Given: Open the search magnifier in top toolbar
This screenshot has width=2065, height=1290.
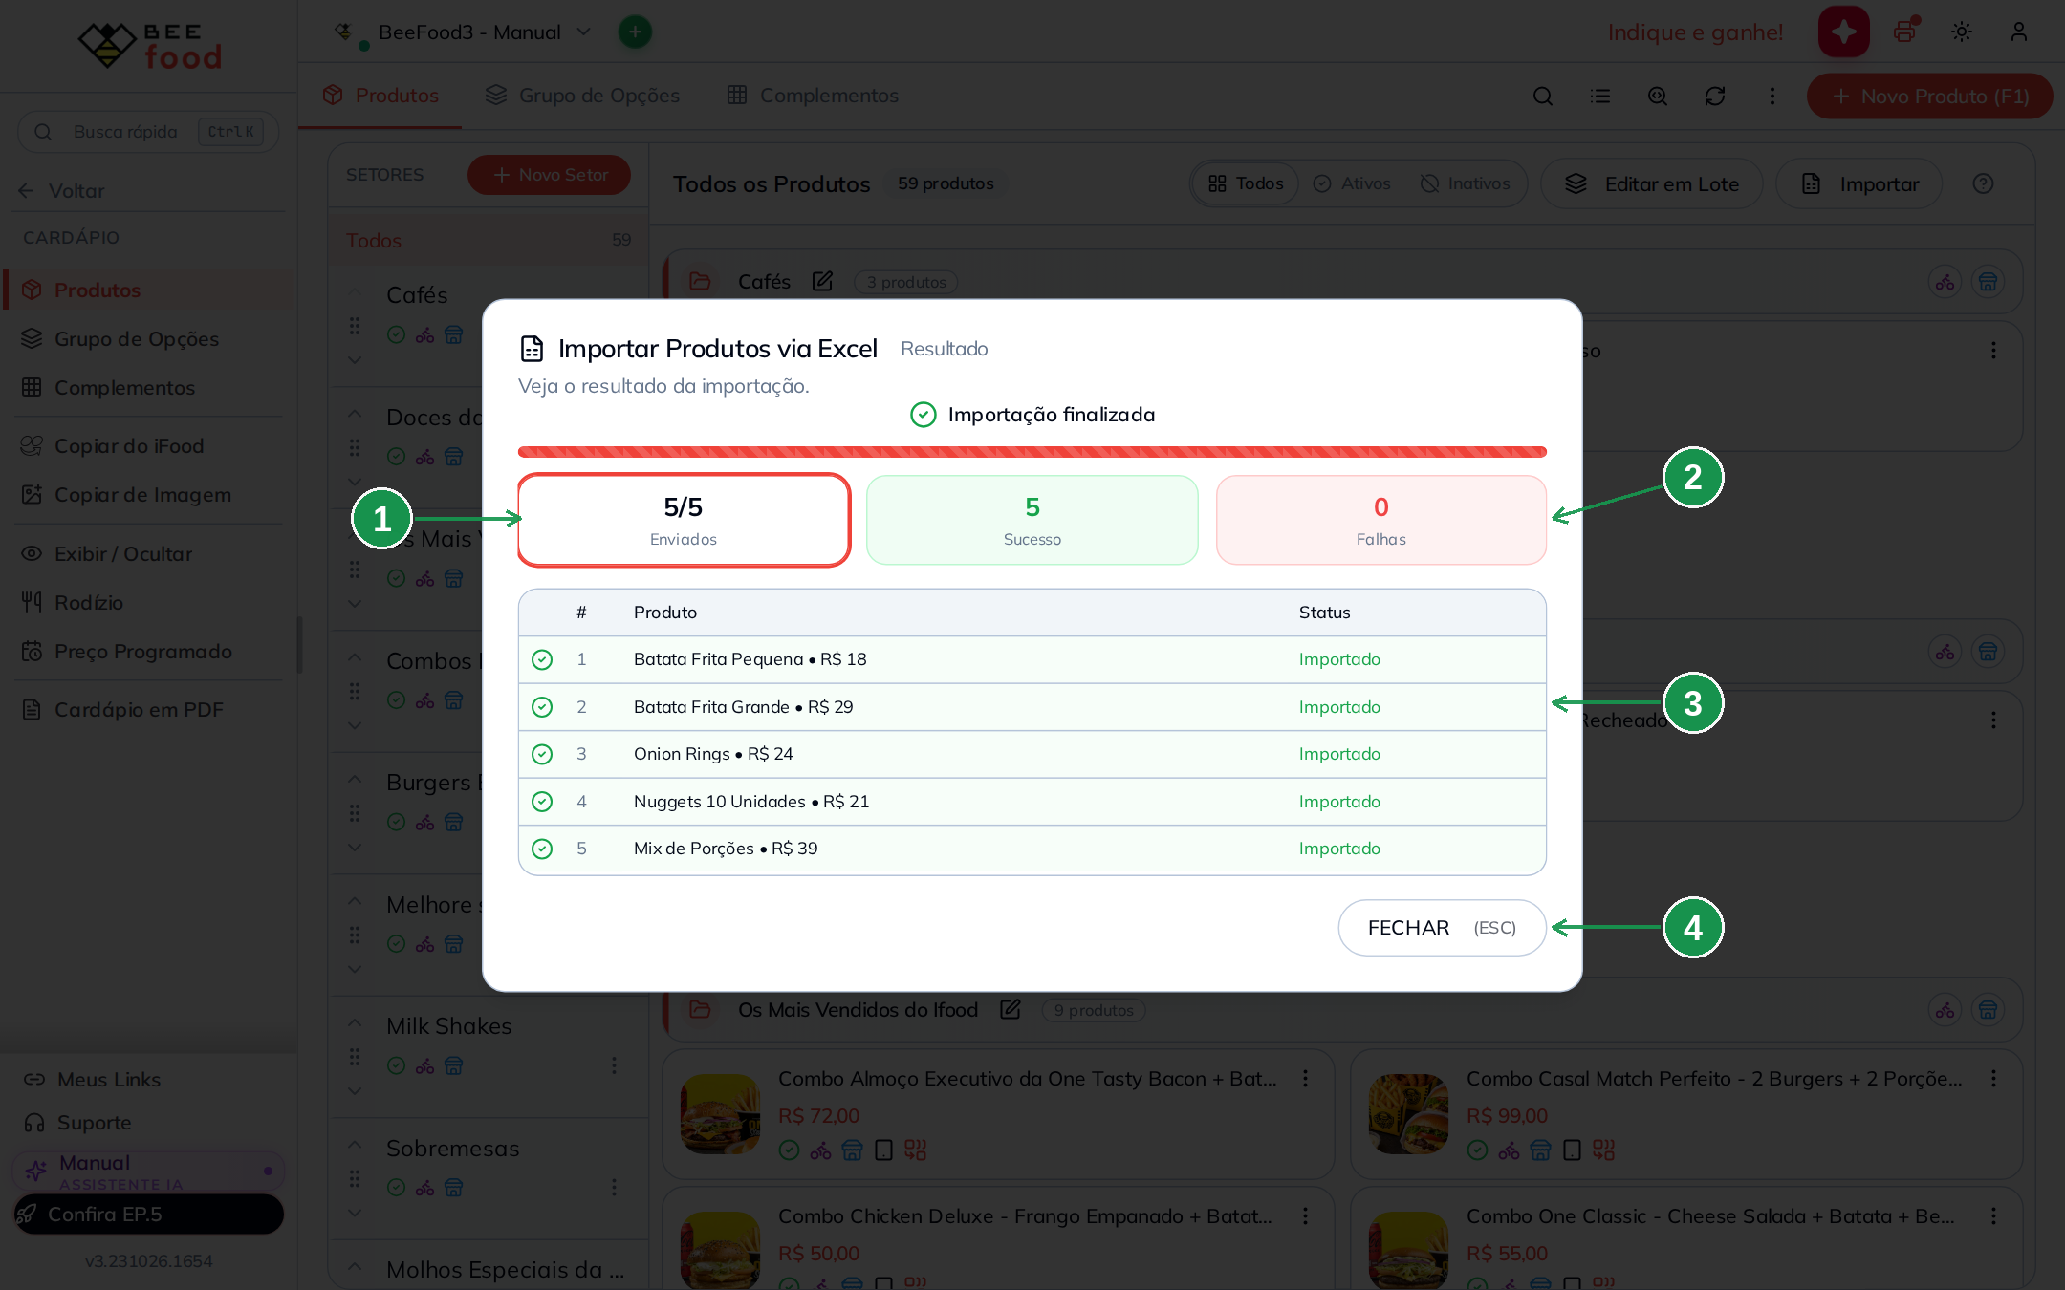Looking at the screenshot, I should pyautogui.click(x=1543, y=96).
